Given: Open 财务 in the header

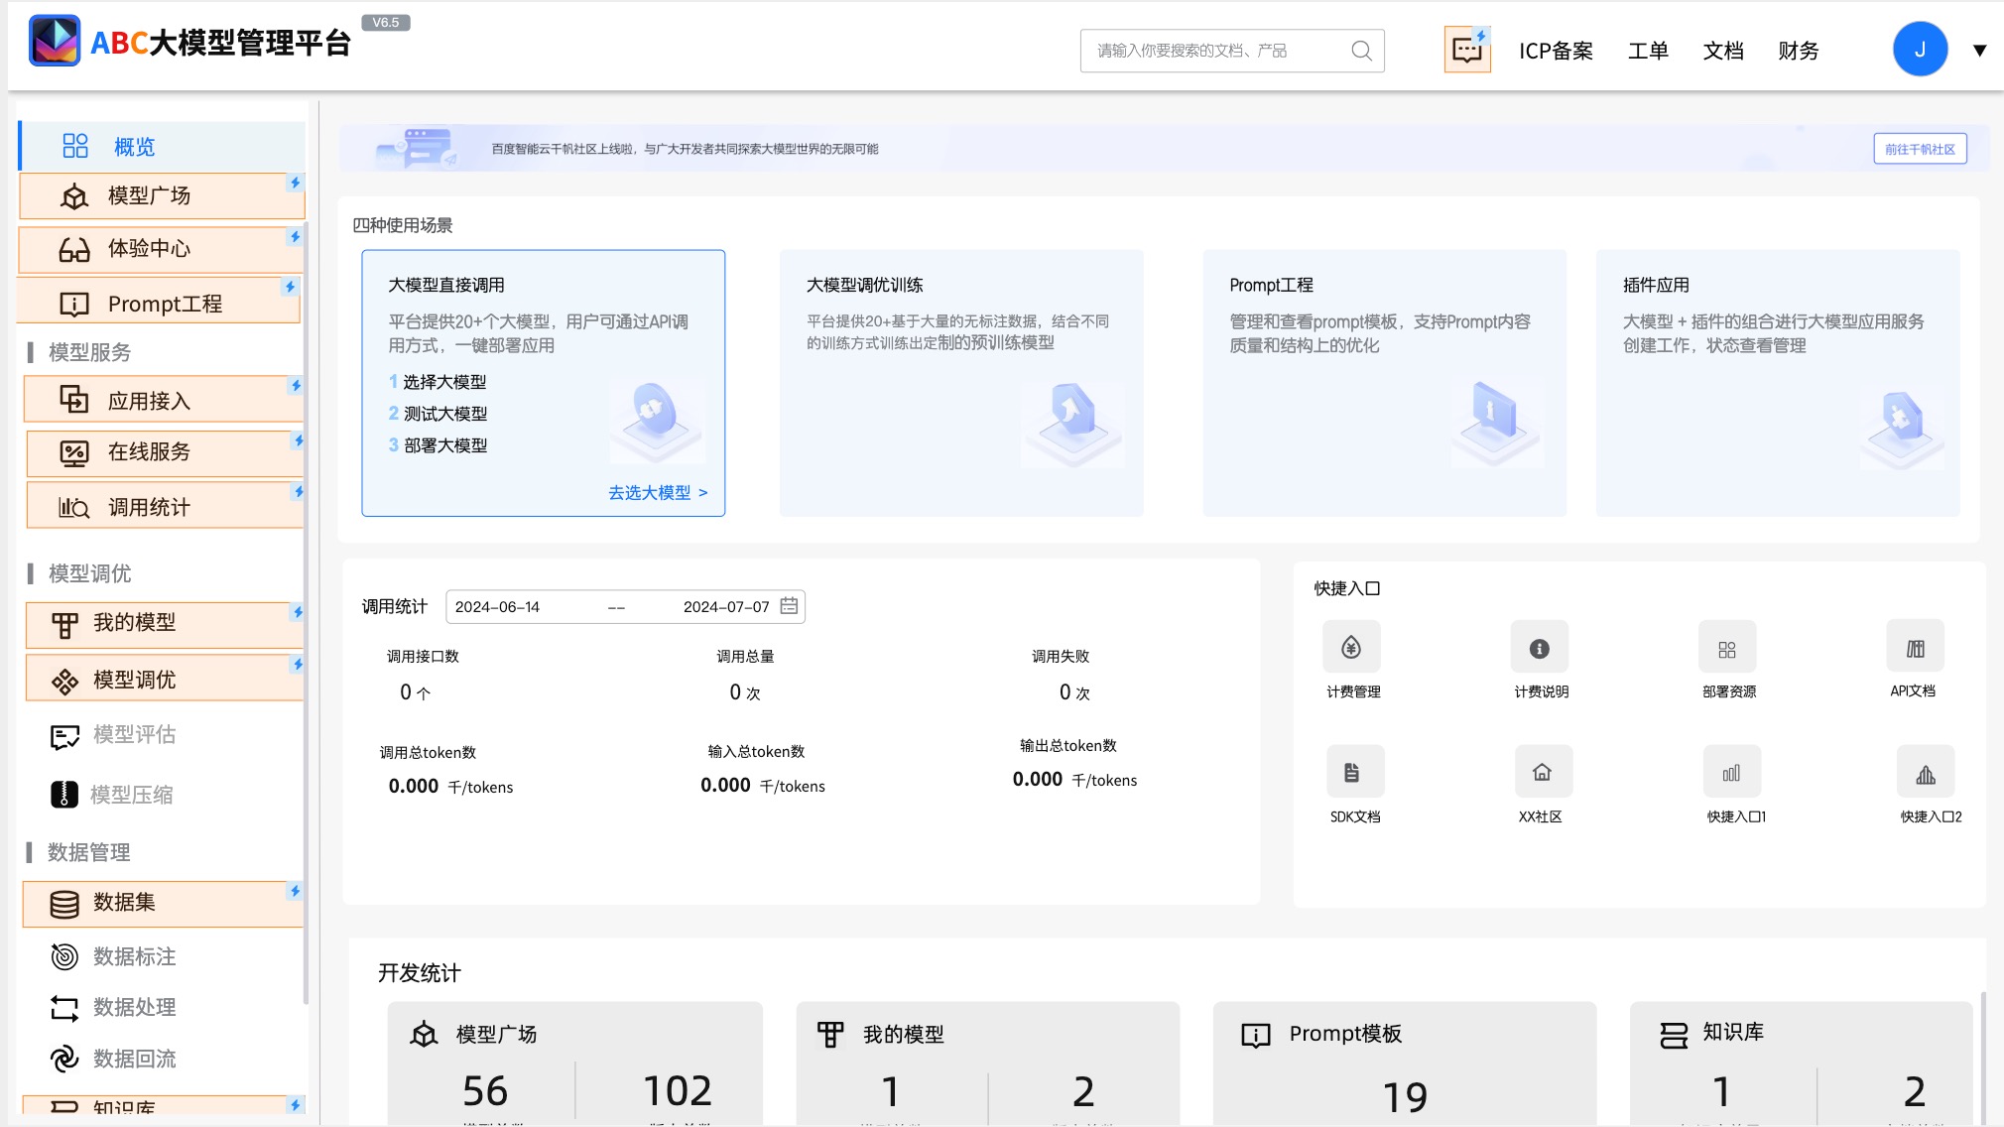Looking at the screenshot, I should (x=1799, y=51).
